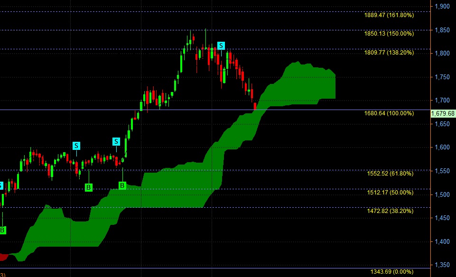The image size is (456, 277).
Task: Click the 1,850 price axis label
Action: (442, 30)
